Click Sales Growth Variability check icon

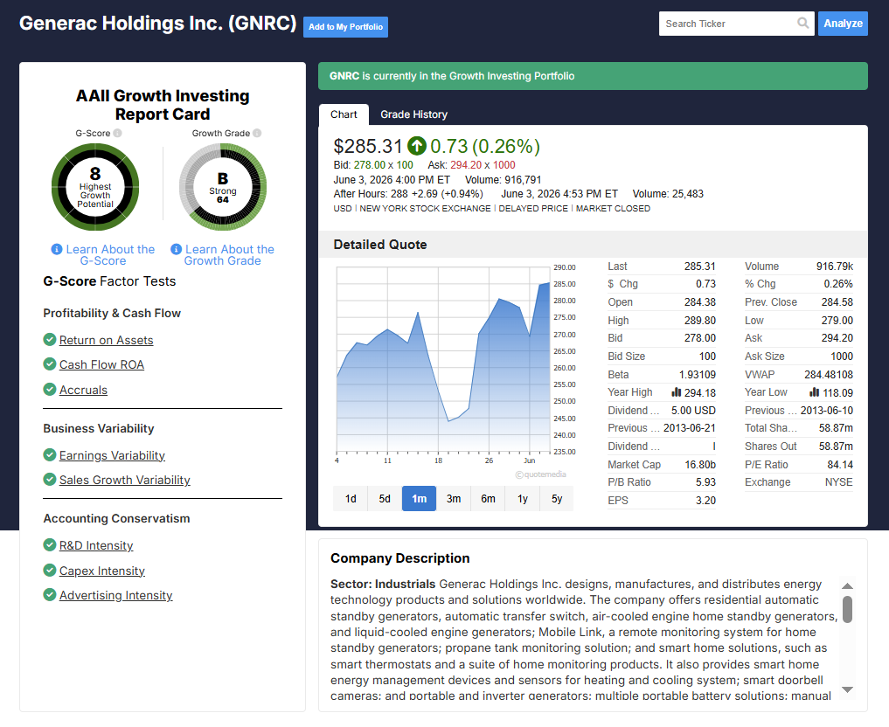click(x=50, y=480)
